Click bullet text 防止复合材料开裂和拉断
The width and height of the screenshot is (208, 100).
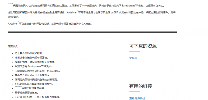pos(29,53)
